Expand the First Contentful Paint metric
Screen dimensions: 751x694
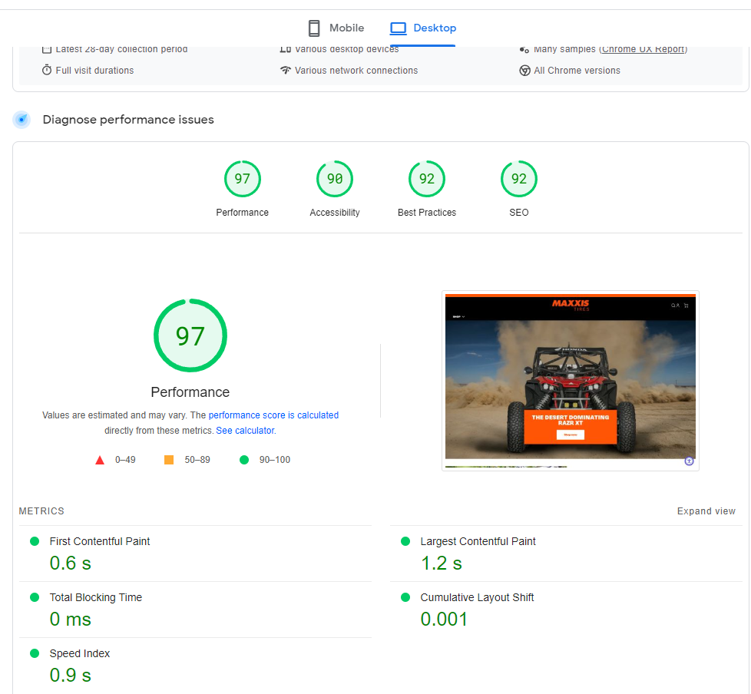[x=100, y=541]
